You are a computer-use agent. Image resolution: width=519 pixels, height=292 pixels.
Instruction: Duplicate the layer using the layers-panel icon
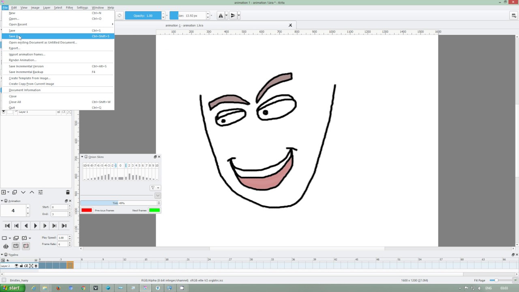15,192
